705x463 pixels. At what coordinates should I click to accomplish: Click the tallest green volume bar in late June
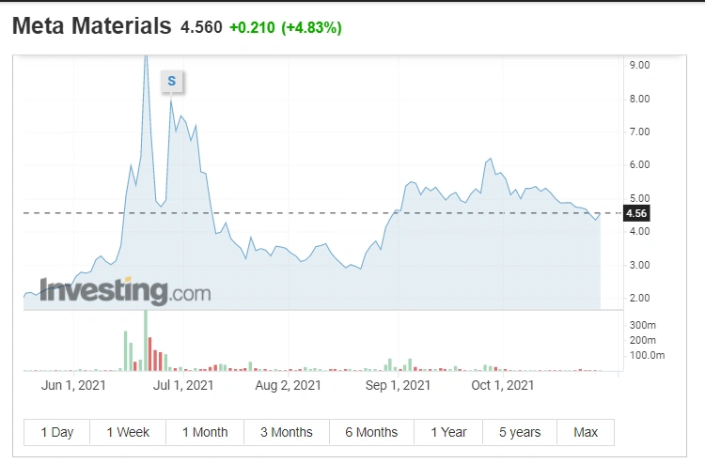(x=146, y=340)
